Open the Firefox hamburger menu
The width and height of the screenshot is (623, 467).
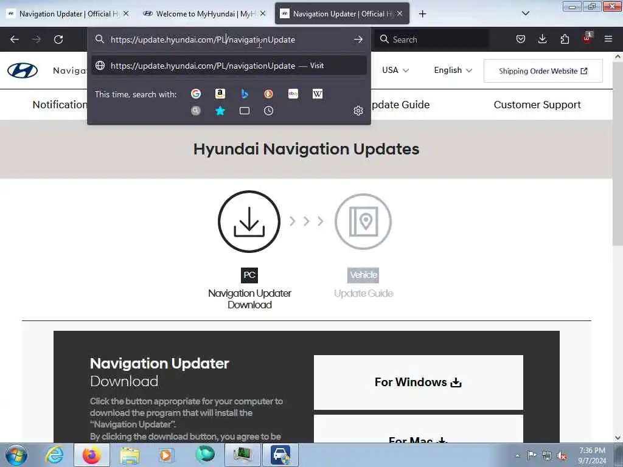(608, 39)
